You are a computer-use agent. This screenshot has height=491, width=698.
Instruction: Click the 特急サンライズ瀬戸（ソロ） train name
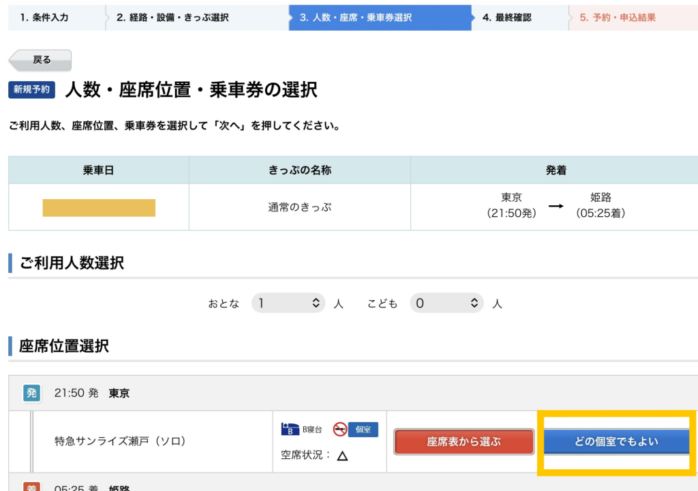pos(120,441)
